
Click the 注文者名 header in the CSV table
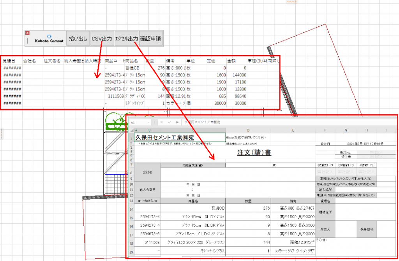point(53,61)
